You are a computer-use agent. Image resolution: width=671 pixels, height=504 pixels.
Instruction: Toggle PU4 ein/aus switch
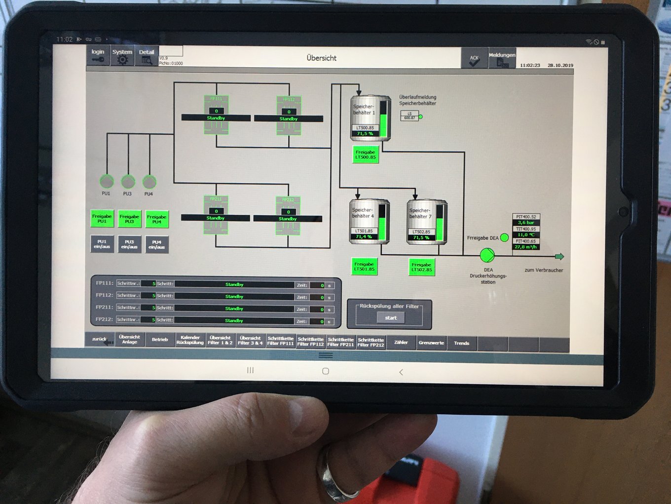coord(157,245)
